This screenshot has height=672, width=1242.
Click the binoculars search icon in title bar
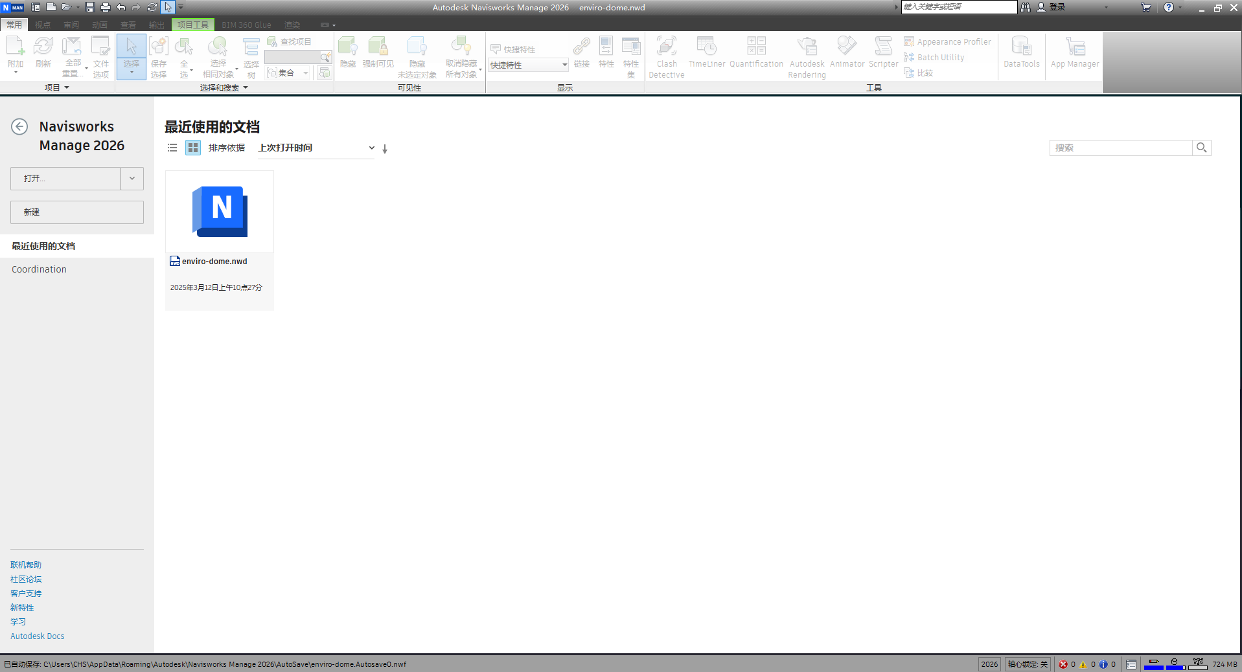pyautogui.click(x=1026, y=7)
